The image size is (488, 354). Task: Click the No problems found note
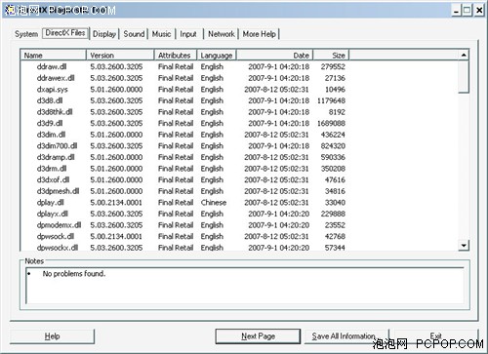[x=74, y=274]
